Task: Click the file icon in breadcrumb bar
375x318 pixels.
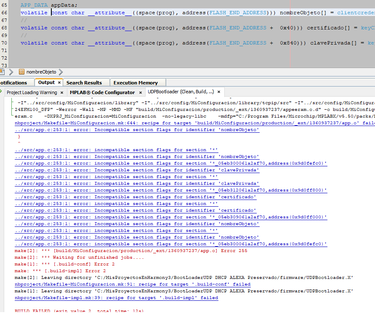Action: coord(2,71)
